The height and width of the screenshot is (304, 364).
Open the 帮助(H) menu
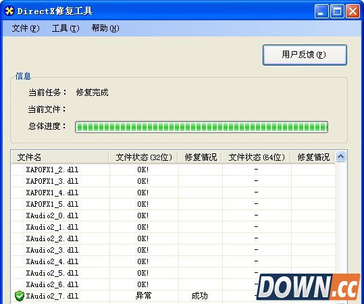pos(105,28)
